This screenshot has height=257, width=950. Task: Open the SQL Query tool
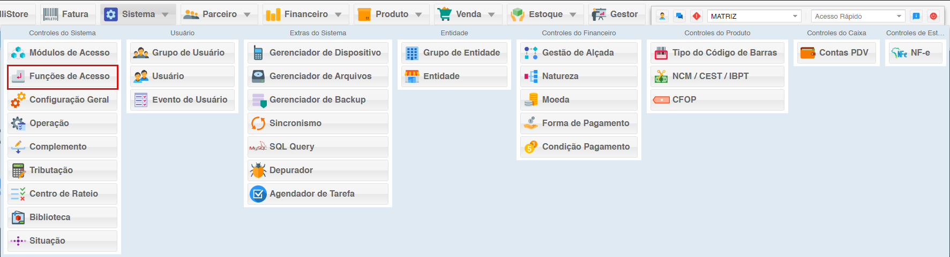click(x=318, y=147)
